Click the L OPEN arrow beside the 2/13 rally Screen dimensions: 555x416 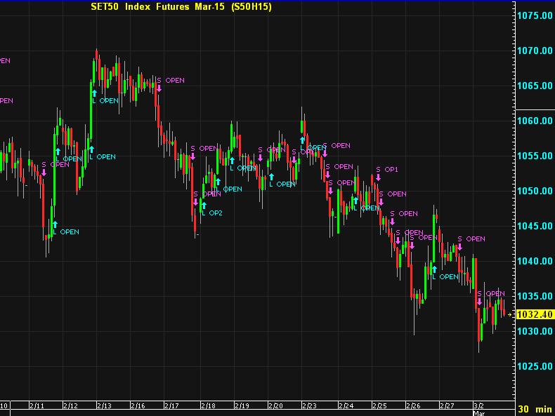tap(93, 93)
